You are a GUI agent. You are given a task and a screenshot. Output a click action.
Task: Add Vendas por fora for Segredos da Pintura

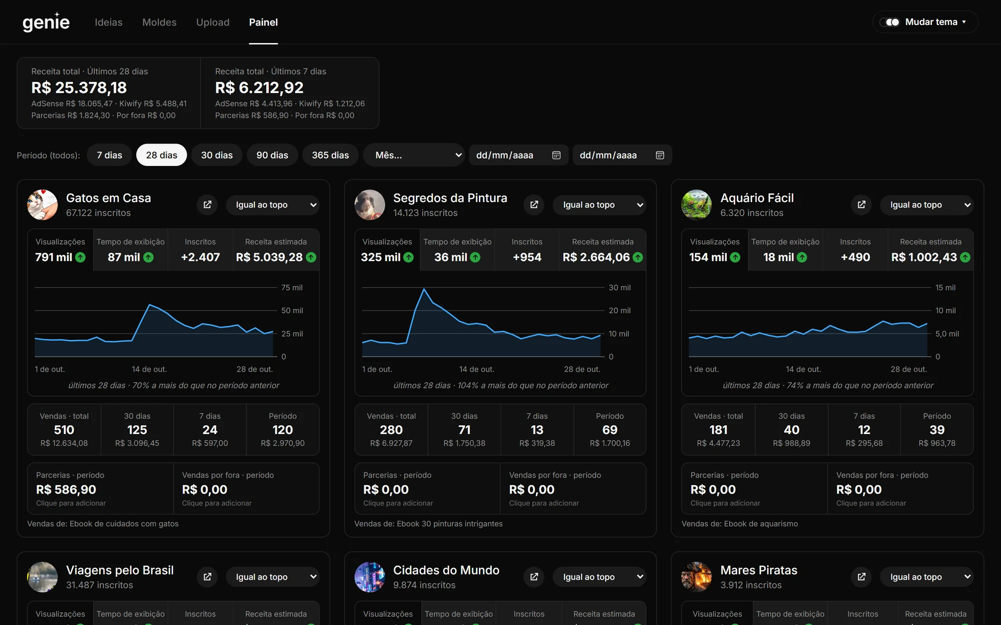tap(573, 488)
